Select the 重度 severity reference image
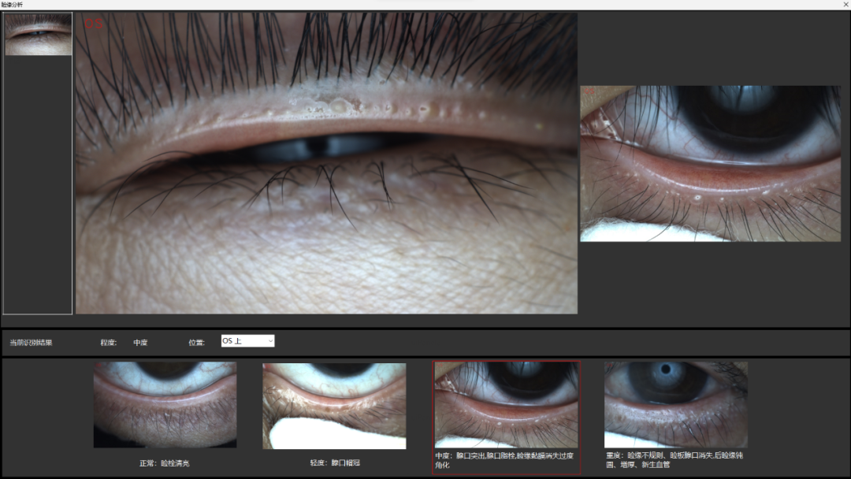The width and height of the screenshot is (851, 479). 676,404
